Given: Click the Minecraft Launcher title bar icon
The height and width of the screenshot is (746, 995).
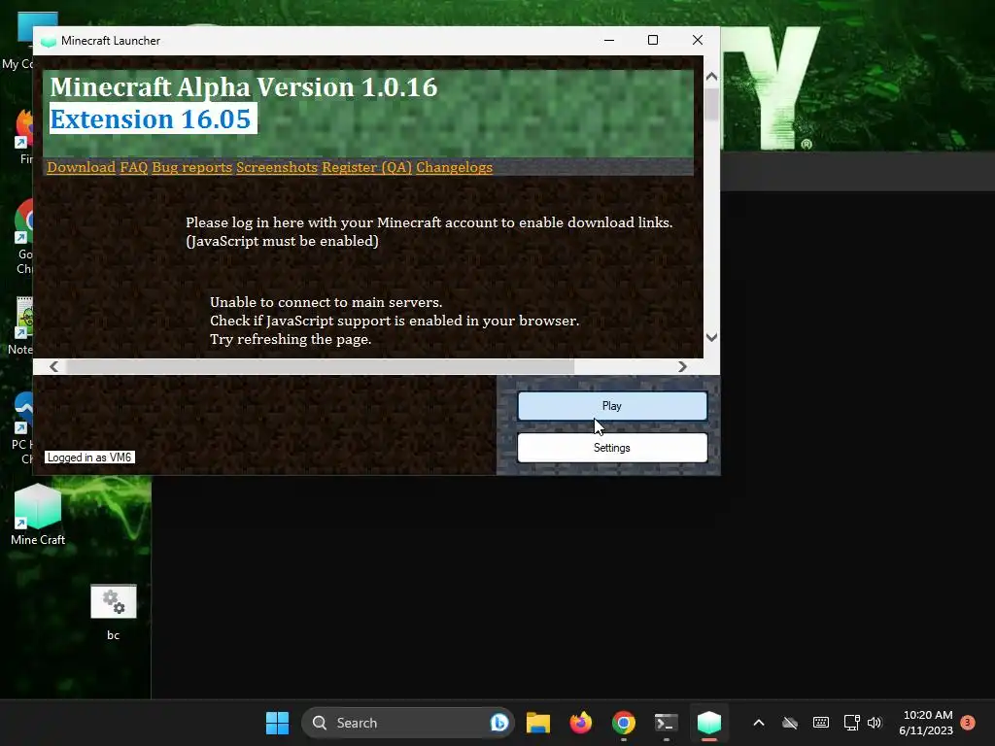Looking at the screenshot, I should coord(49,41).
